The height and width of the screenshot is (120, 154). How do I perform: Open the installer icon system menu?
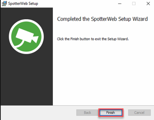click(x=4, y=4)
